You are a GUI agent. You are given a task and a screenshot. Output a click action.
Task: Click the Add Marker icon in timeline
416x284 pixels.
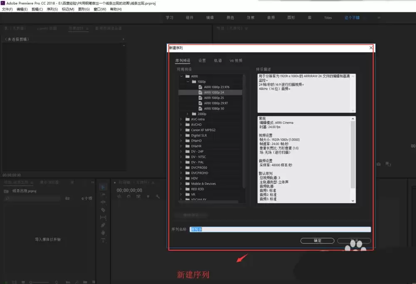click(148, 197)
